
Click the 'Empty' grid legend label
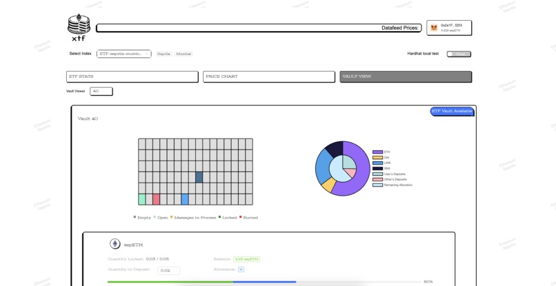pyautogui.click(x=144, y=218)
